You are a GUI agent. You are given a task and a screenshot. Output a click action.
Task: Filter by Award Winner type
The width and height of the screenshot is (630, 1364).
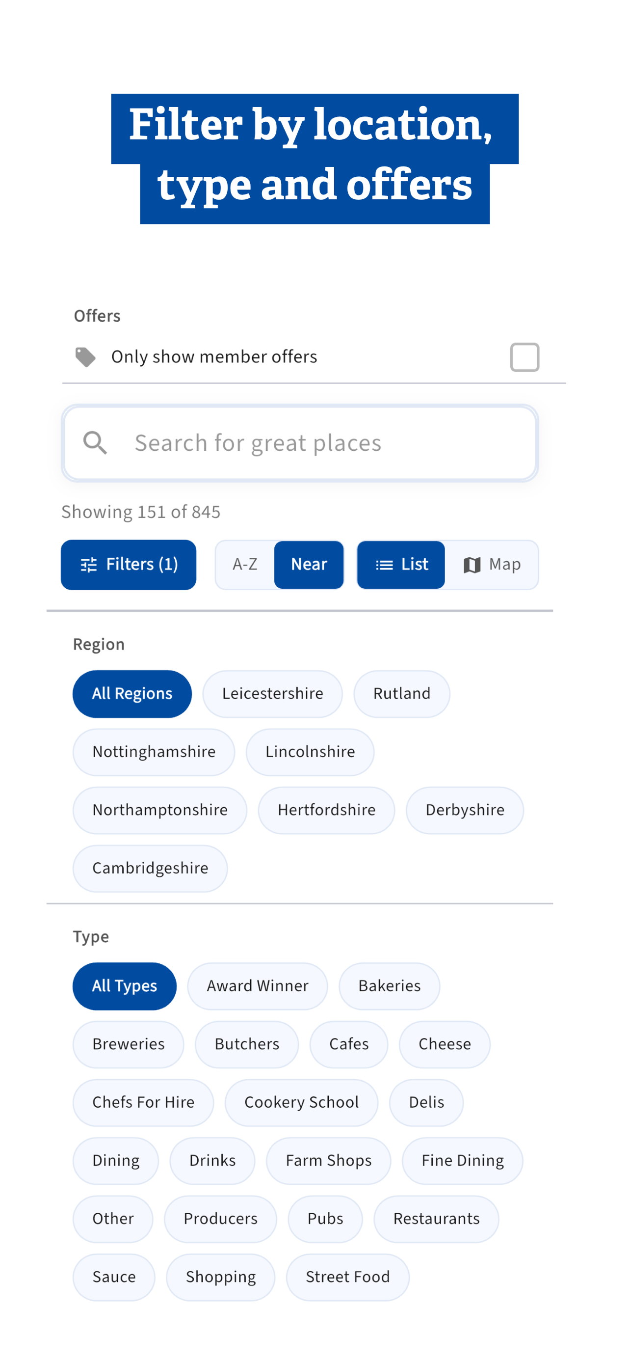258,986
